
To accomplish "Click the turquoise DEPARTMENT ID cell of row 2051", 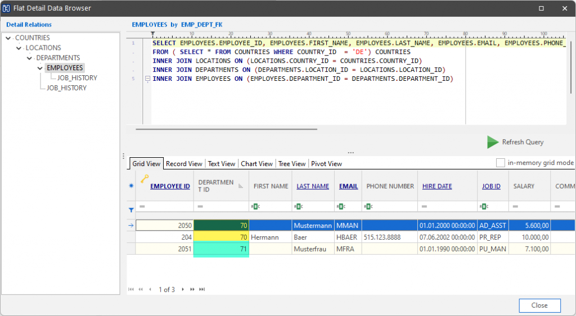I will point(221,249).
